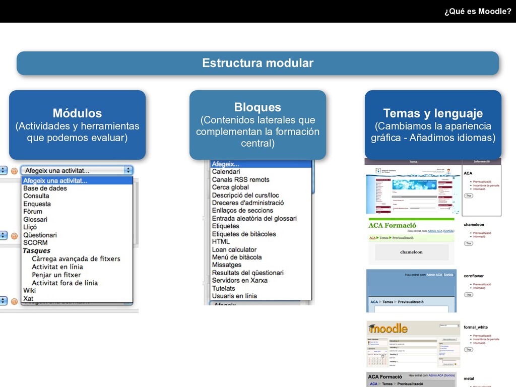Pick 'Dreceres d'administració' block
The height and width of the screenshot is (387, 516).
coord(248,203)
